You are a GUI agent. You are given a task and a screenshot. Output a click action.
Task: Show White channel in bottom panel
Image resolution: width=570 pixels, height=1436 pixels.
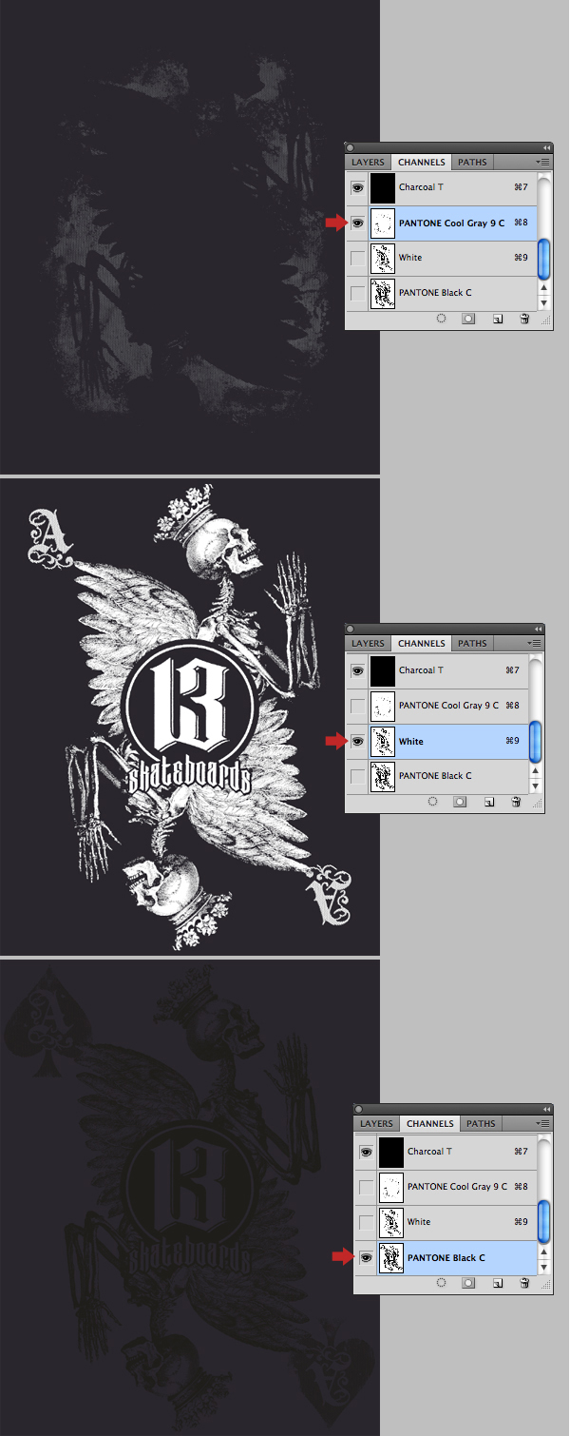click(366, 1222)
